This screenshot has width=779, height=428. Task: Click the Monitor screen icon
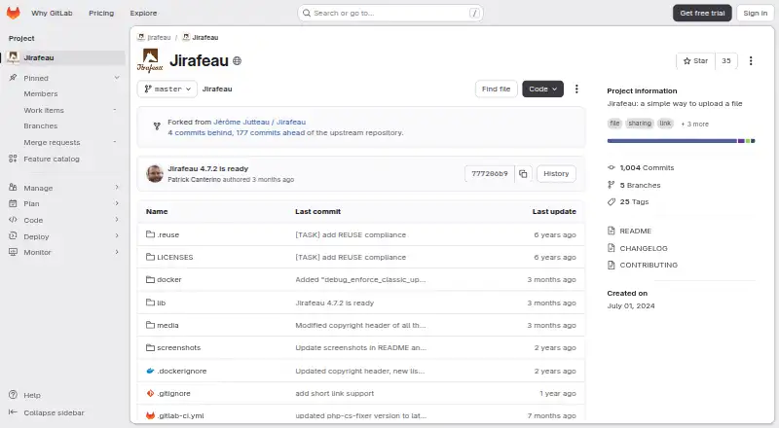tap(13, 252)
